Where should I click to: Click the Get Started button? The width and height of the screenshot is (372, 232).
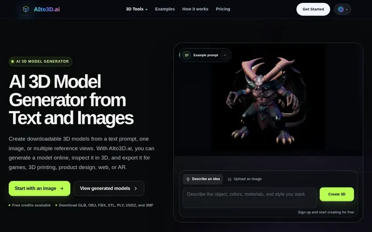pyautogui.click(x=313, y=9)
